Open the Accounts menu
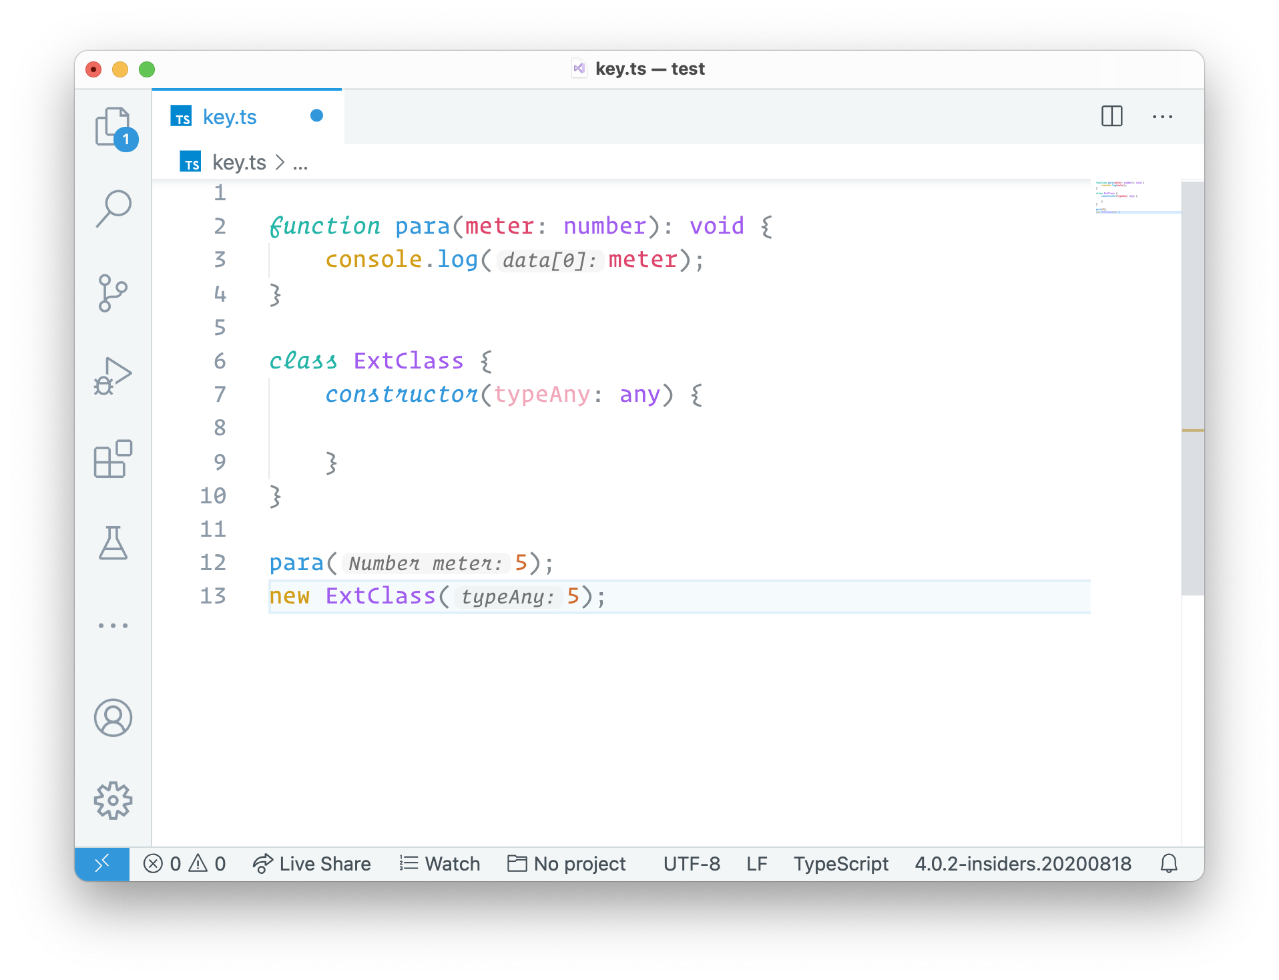Viewport: 1279px width, 980px height. point(113,718)
